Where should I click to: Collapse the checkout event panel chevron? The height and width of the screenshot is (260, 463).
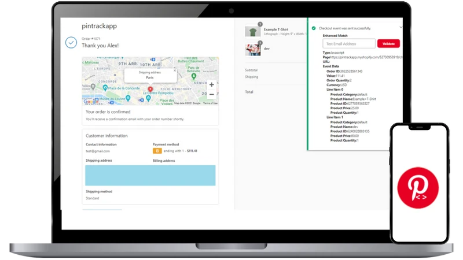pyautogui.click(x=400, y=27)
